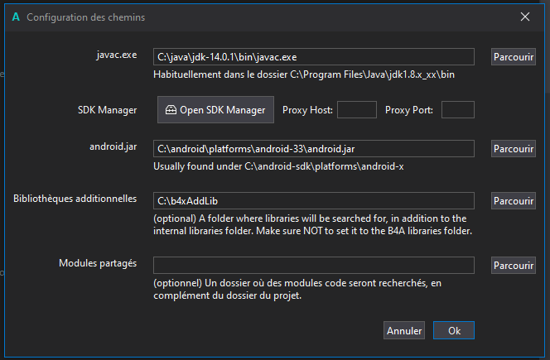Screen dimensions: 550x360
Task: Focus the Proxy Port field
Action: click(x=457, y=109)
